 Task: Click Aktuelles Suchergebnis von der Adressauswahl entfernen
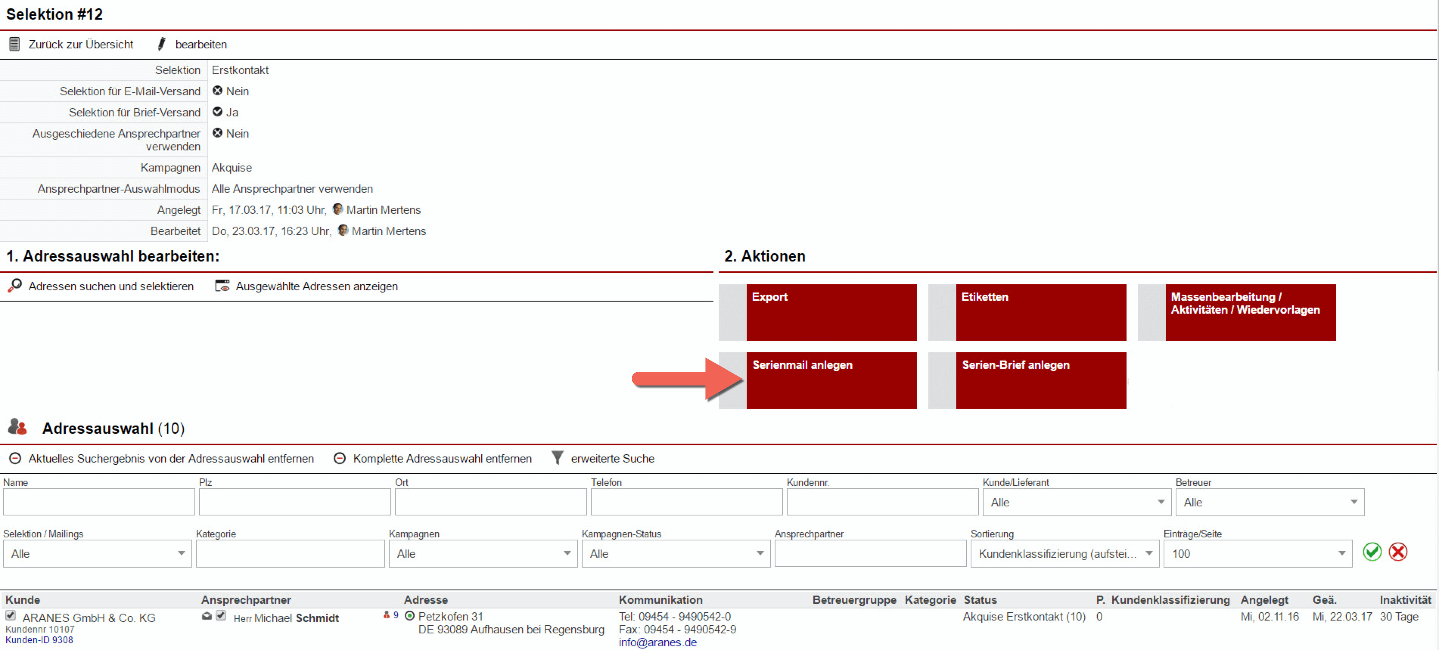[170, 458]
